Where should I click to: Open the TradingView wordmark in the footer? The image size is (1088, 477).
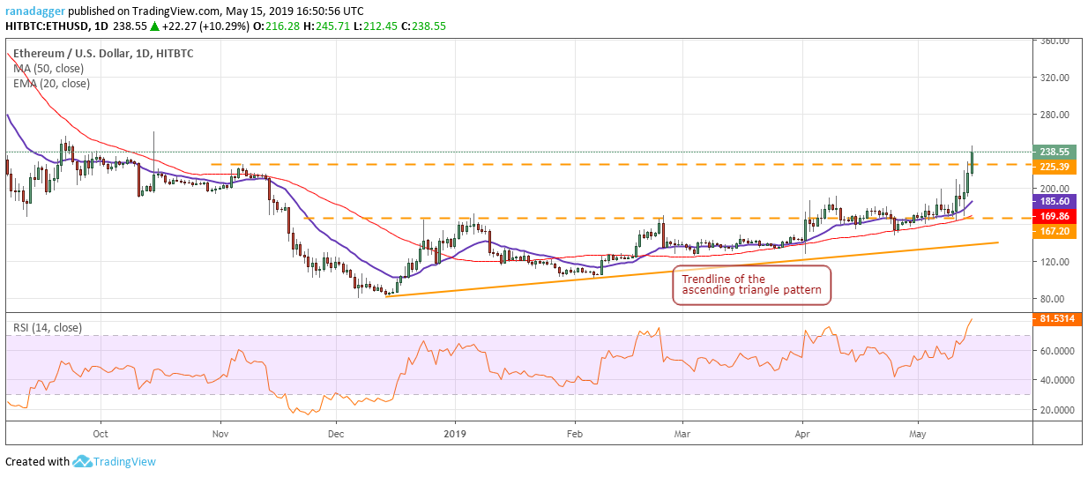tap(126, 461)
